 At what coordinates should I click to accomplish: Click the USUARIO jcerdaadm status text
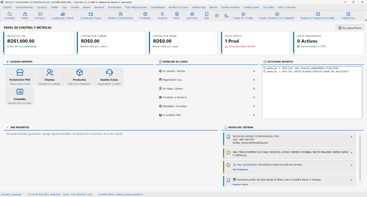(11, 194)
